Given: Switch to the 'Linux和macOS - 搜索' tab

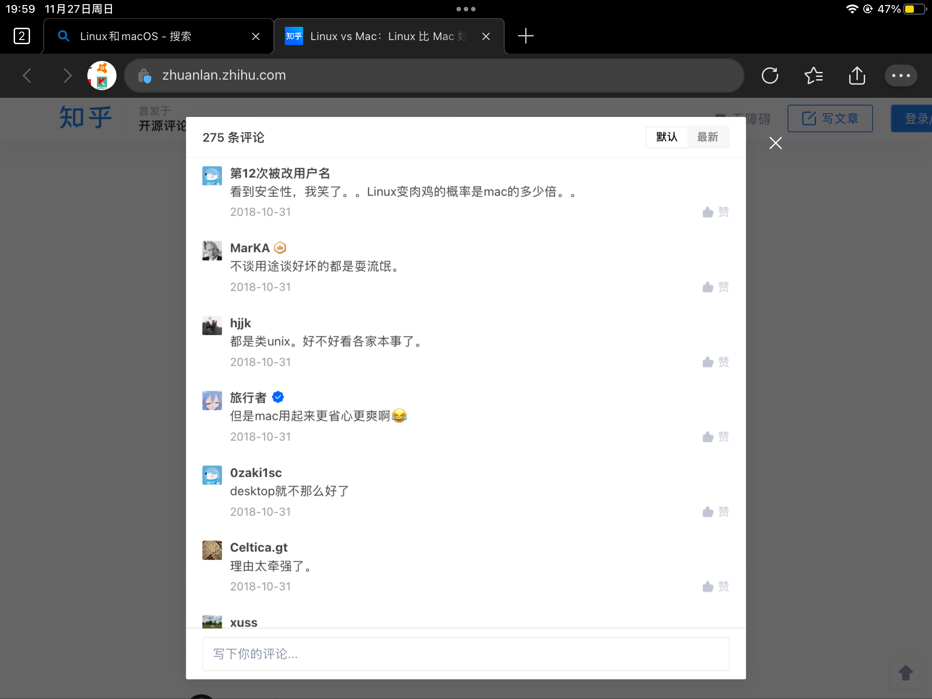Looking at the screenshot, I should [157, 36].
